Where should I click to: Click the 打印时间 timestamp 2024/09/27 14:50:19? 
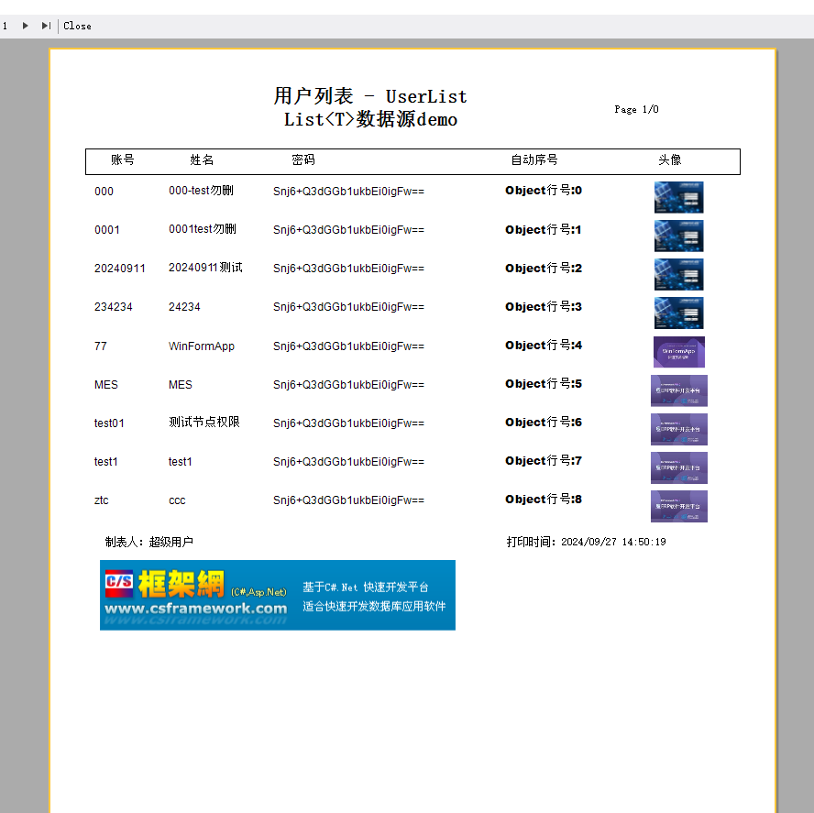[586, 542]
